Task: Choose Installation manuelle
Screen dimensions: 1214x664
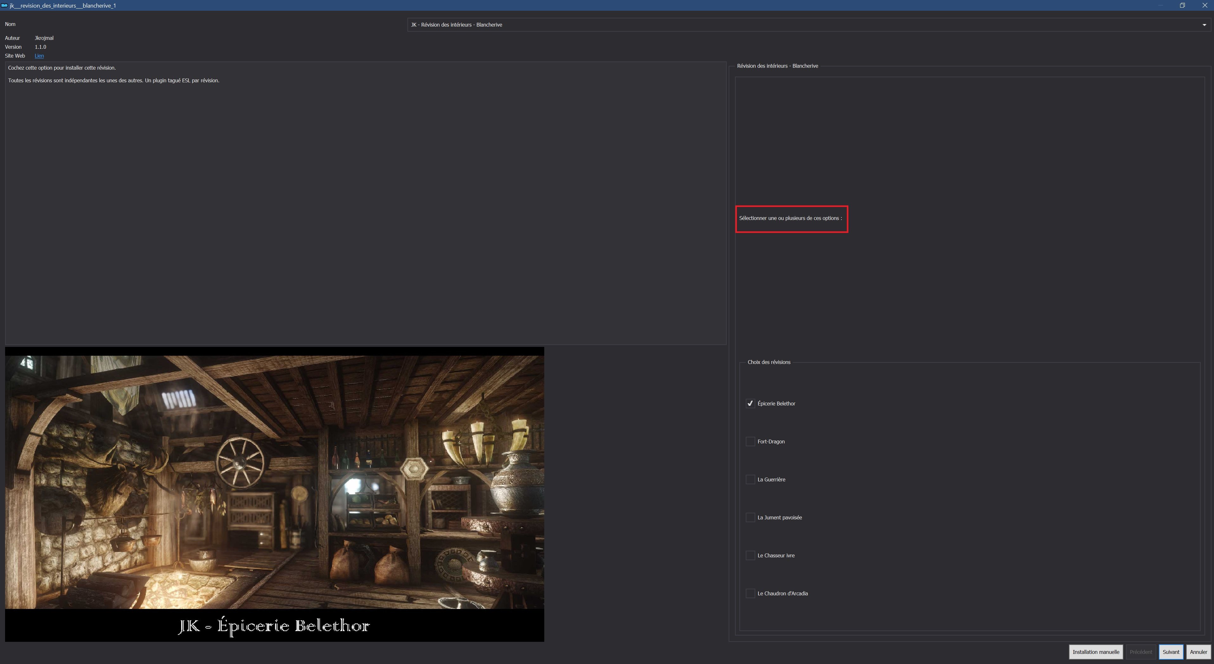Action: pyautogui.click(x=1096, y=652)
